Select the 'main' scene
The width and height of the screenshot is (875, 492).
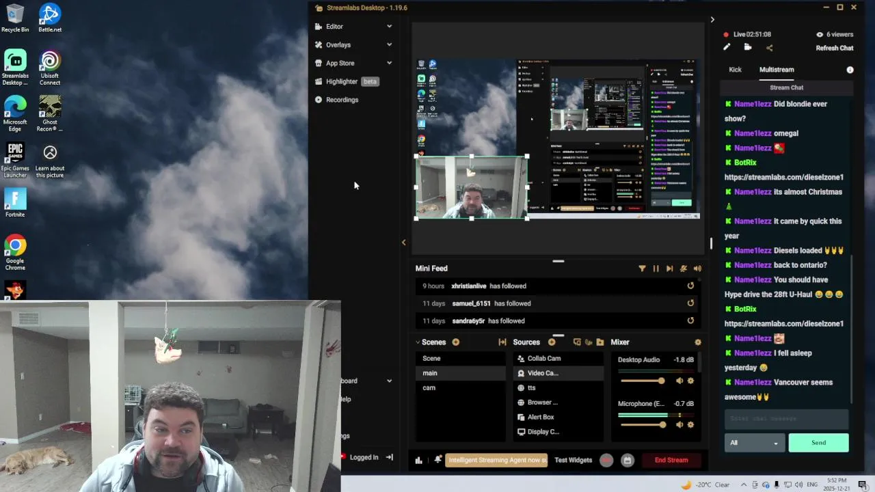click(461, 373)
